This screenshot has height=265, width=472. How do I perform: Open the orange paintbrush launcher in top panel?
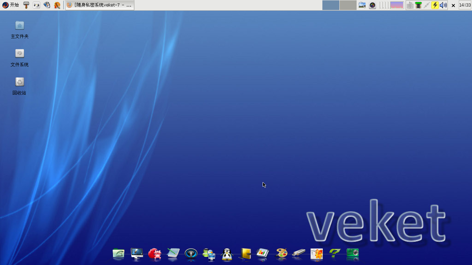pyautogui.click(x=57, y=5)
